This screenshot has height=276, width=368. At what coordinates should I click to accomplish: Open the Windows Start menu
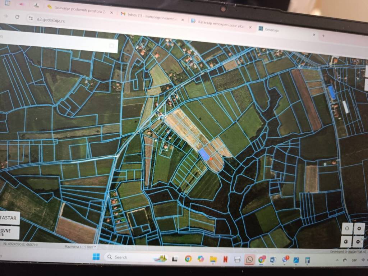point(96,257)
